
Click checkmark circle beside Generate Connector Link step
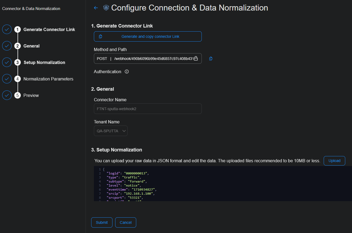[x=7, y=29]
